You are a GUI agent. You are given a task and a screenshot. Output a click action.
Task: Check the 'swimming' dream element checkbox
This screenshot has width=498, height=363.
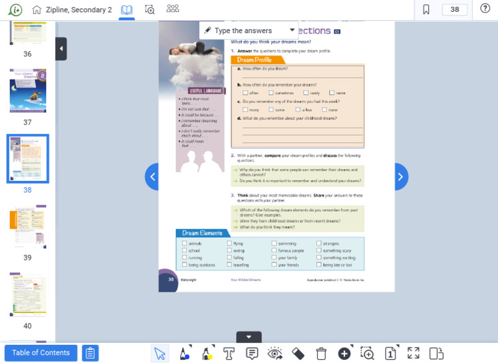[274, 243]
